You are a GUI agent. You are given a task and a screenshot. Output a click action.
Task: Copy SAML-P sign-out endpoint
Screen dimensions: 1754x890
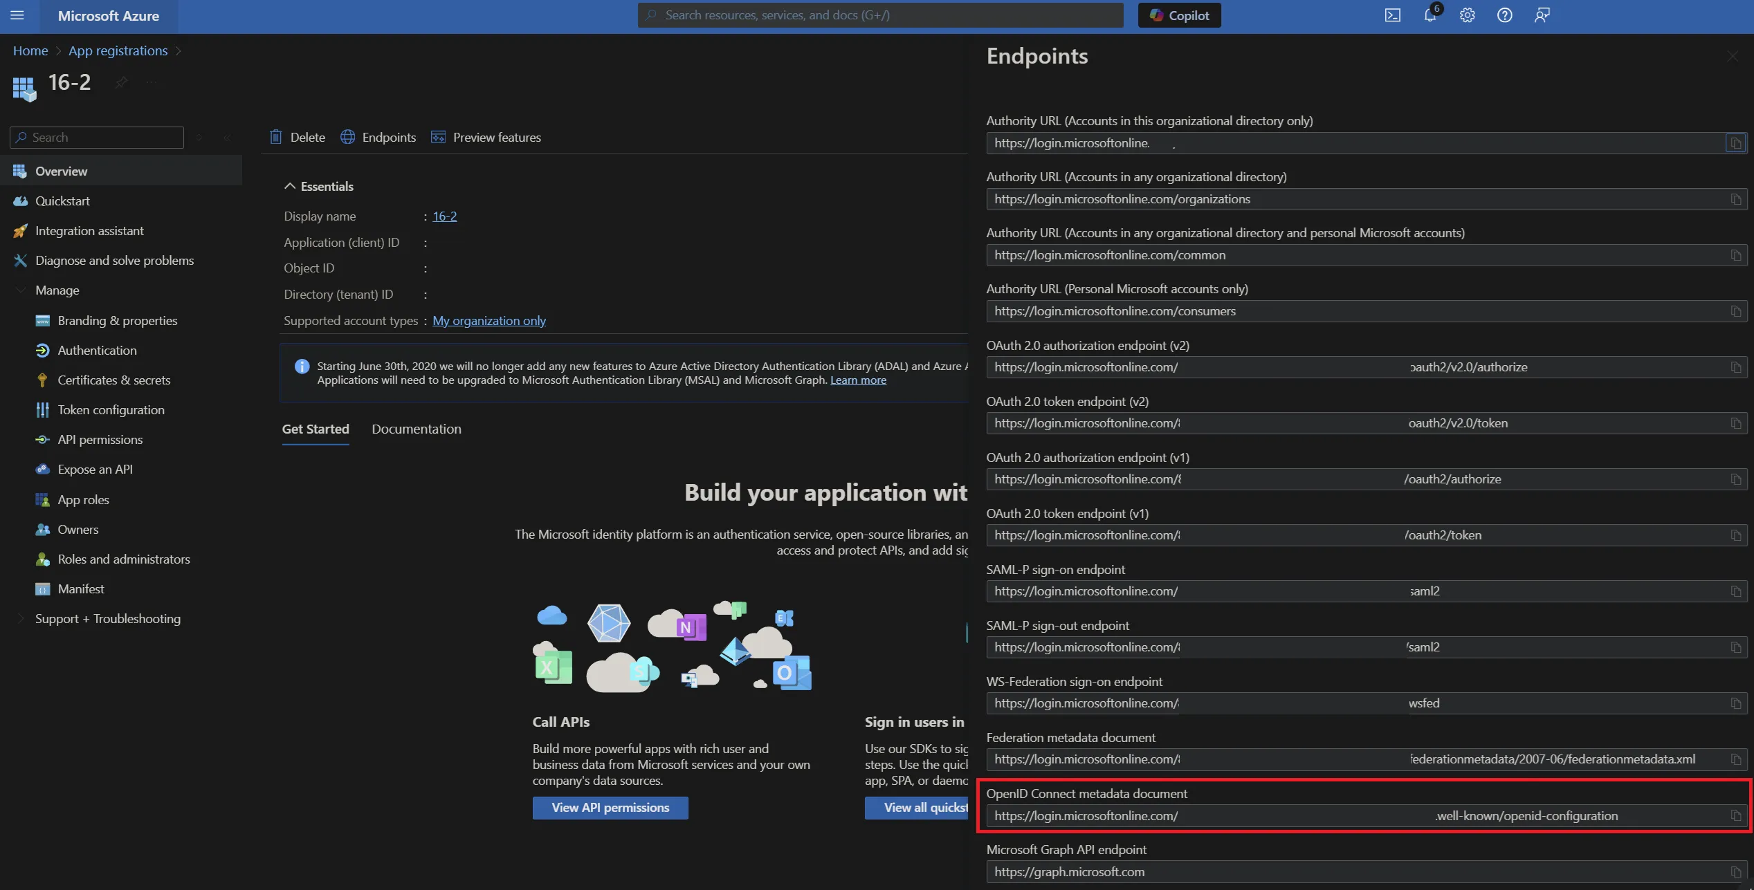click(1735, 648)
